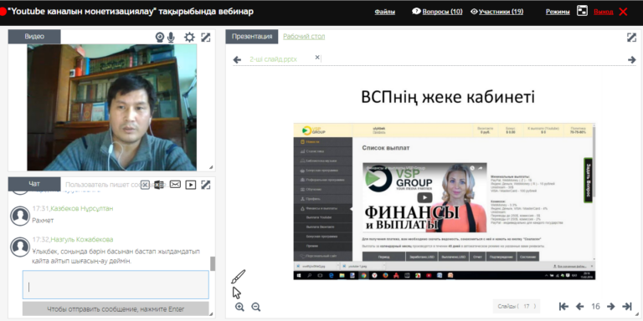
Task: Click resize handle of Chat panel
Action: coord(211,314)
